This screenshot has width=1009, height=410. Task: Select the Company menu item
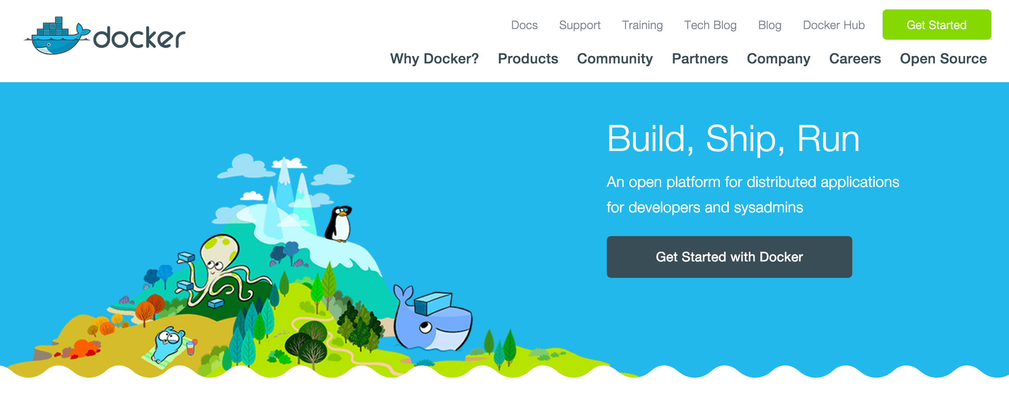(x=779, y=59)
